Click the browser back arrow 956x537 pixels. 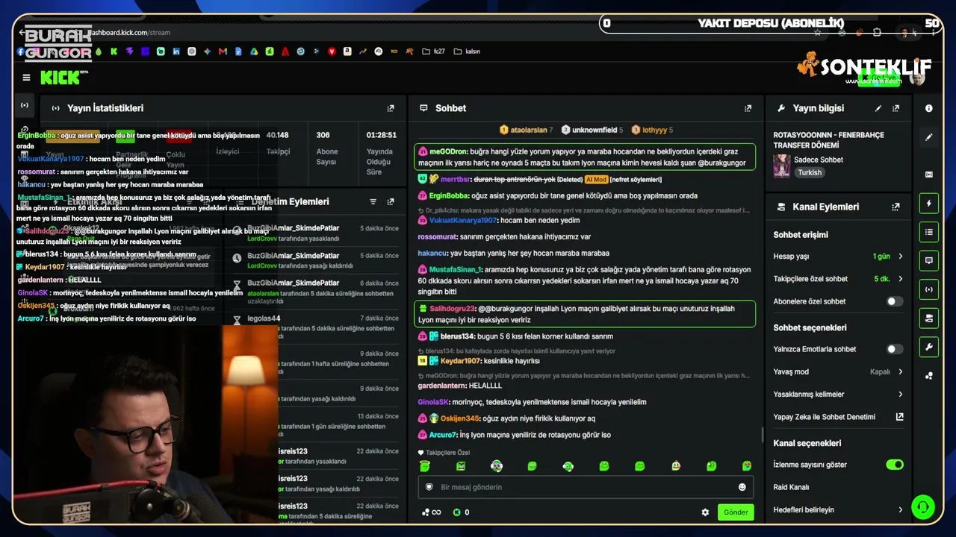click(x=22, y=33)
